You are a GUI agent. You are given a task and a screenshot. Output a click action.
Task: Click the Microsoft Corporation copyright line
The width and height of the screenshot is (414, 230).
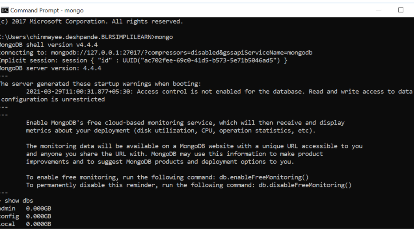[92, 21]
